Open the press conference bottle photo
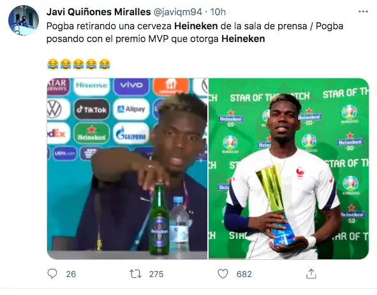 point(127,169)
